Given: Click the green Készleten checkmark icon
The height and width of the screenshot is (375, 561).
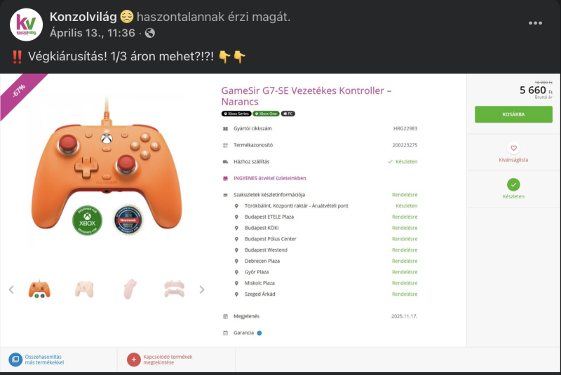Looking at the screenshot, I should 513,184.
